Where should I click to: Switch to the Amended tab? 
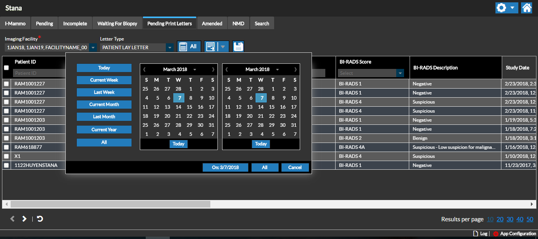click(x=212, y=24)
